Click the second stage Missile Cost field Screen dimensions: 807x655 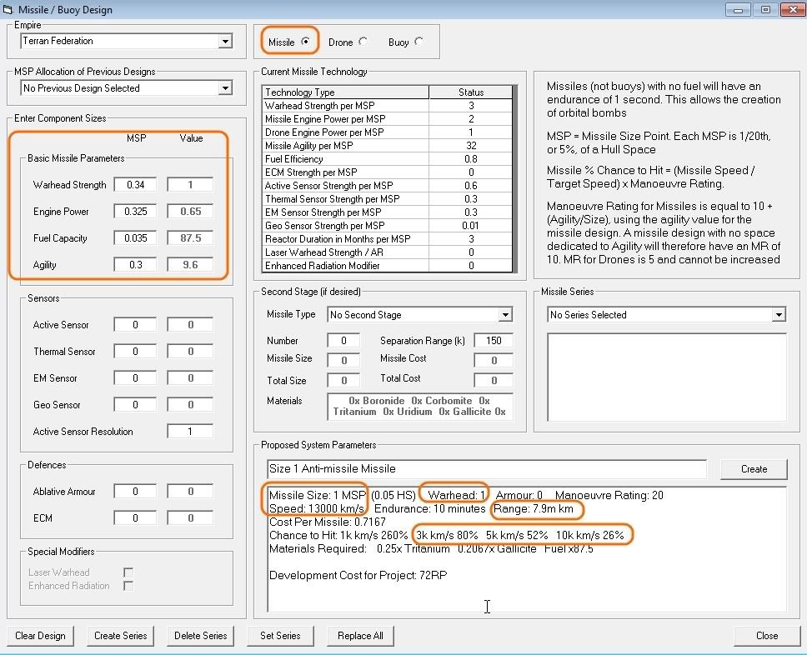494,360
